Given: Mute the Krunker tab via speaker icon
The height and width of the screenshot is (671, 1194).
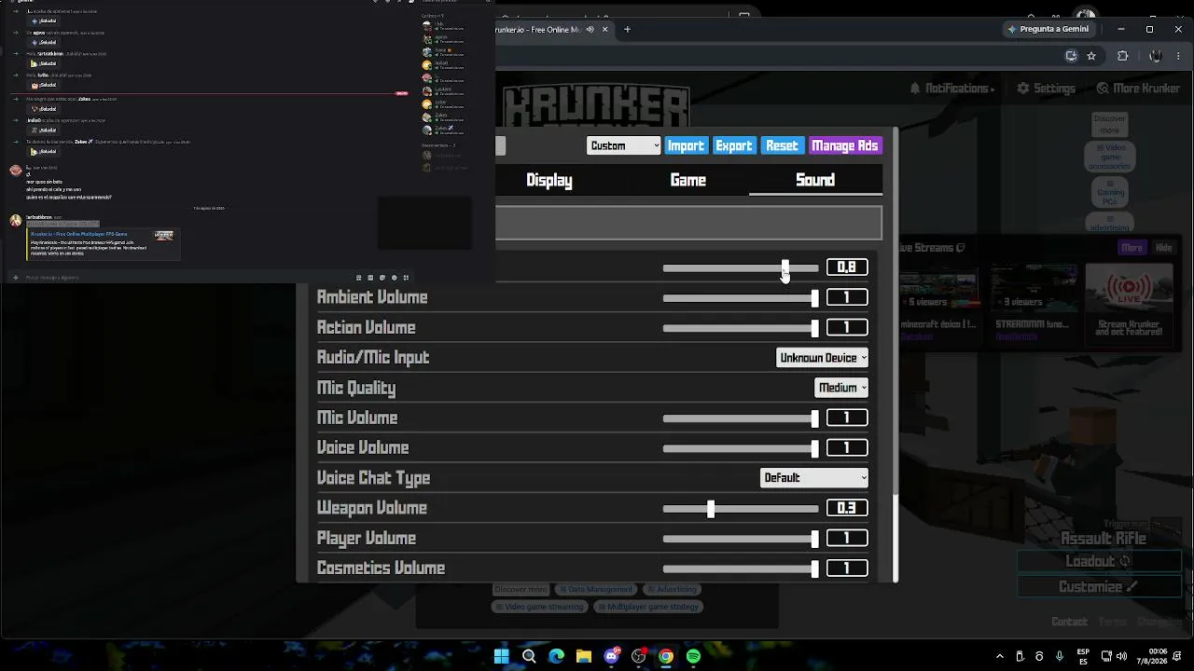Looking at the screenshot, I should click(x=590, y=30).
